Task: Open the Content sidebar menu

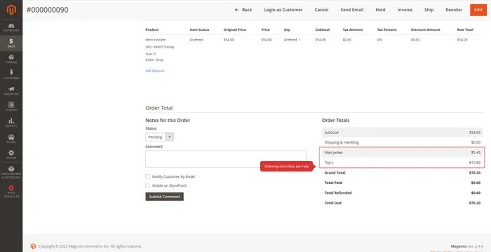Action: click(x=11, y=107)
